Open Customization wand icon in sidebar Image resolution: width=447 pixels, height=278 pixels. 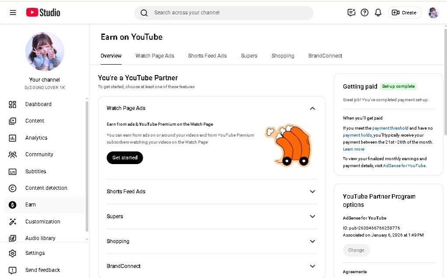(x=13, y=222)
